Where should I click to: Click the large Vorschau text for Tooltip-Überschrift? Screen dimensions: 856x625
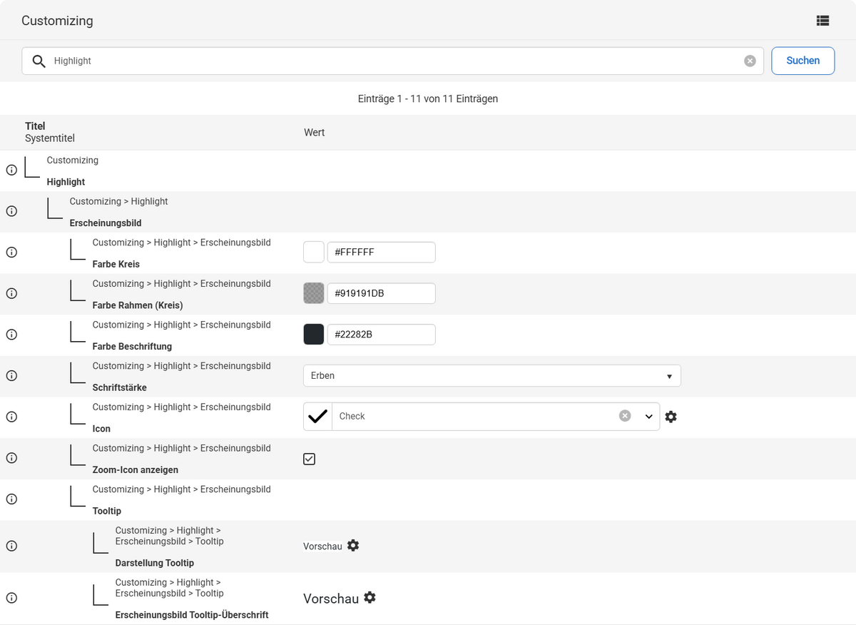331,599
